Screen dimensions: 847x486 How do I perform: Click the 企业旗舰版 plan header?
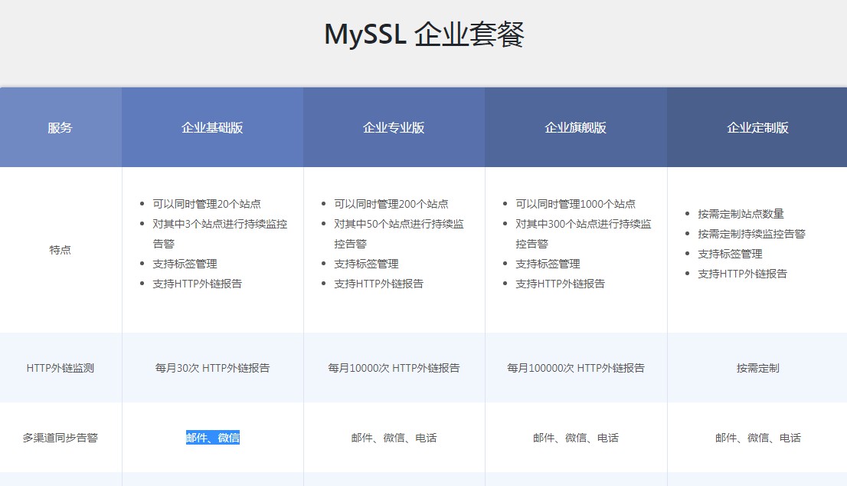point(576,127)
